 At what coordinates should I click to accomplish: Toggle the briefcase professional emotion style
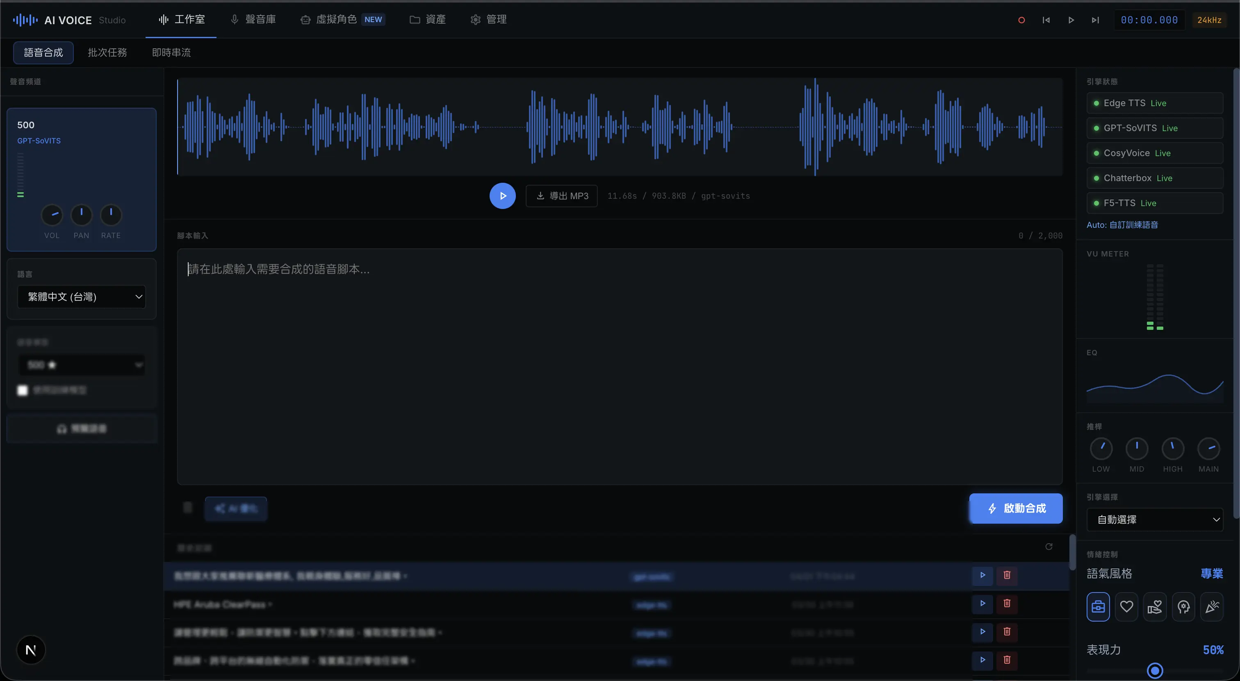(1098, 606)
